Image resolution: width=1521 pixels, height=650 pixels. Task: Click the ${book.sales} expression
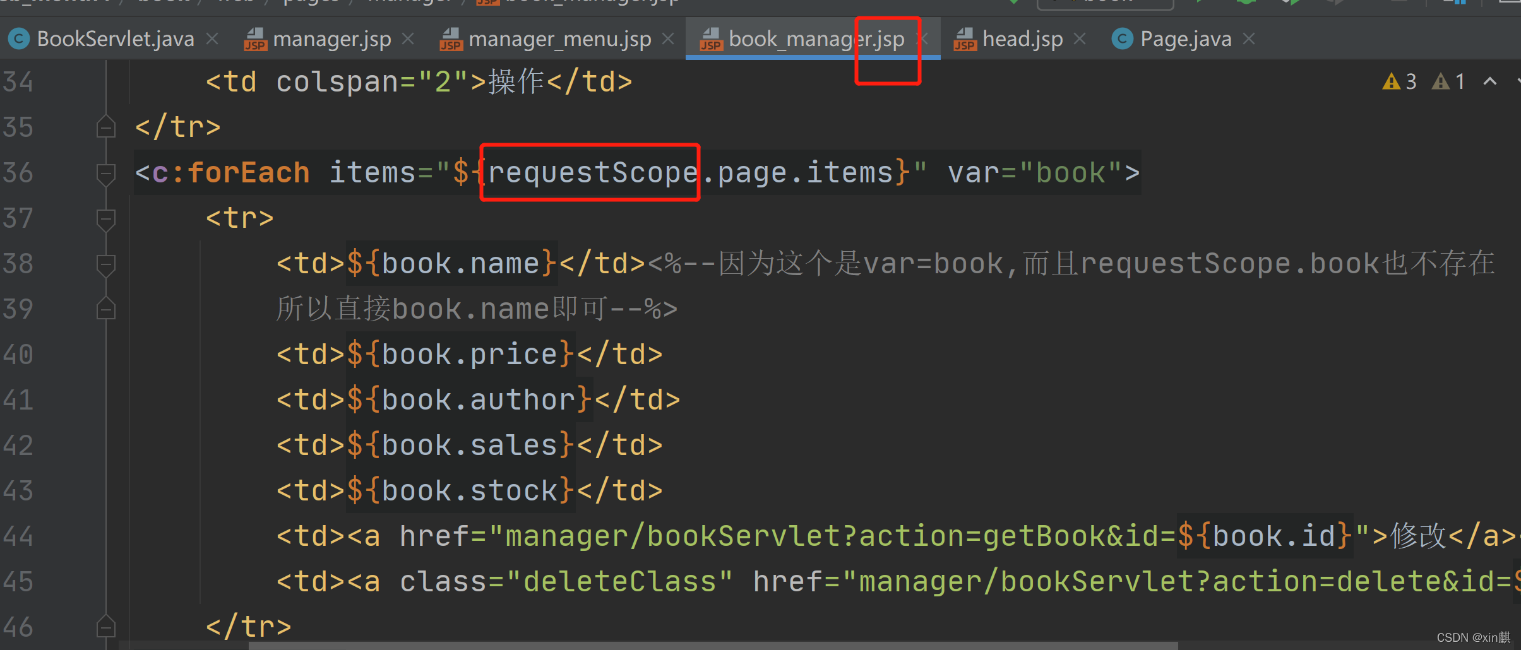[x=460, y=446]
